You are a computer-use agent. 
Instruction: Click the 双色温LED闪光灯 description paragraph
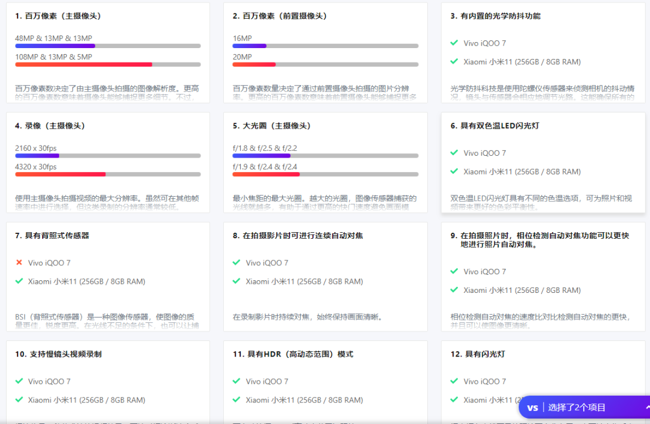(541, 203)
